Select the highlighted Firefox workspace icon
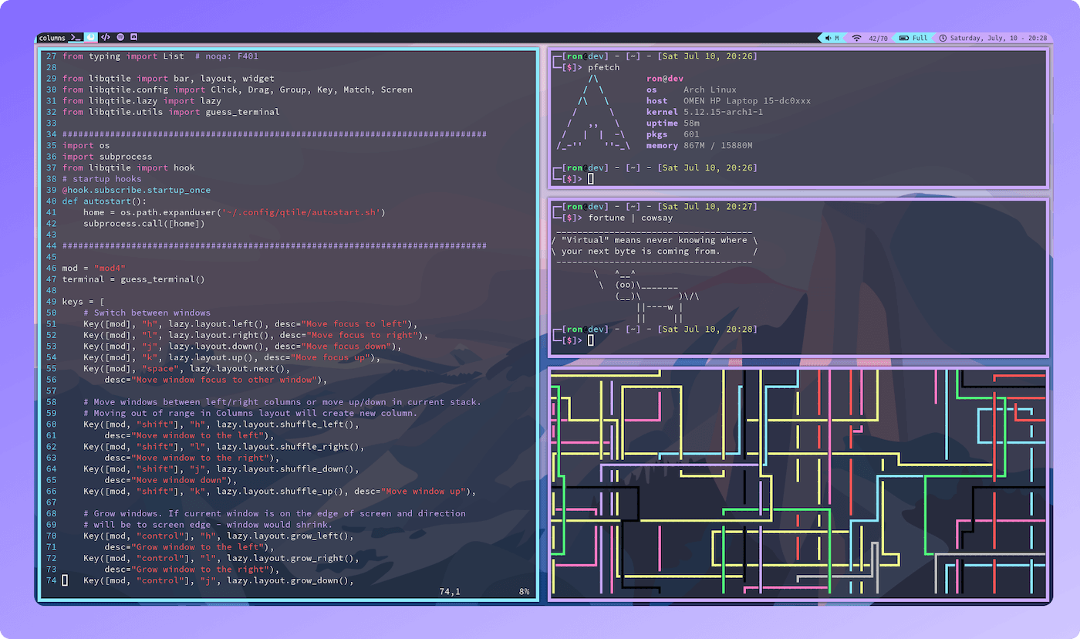Image resolution: width=1080 pixels, height=639 pixels. (x=90, y=37)
